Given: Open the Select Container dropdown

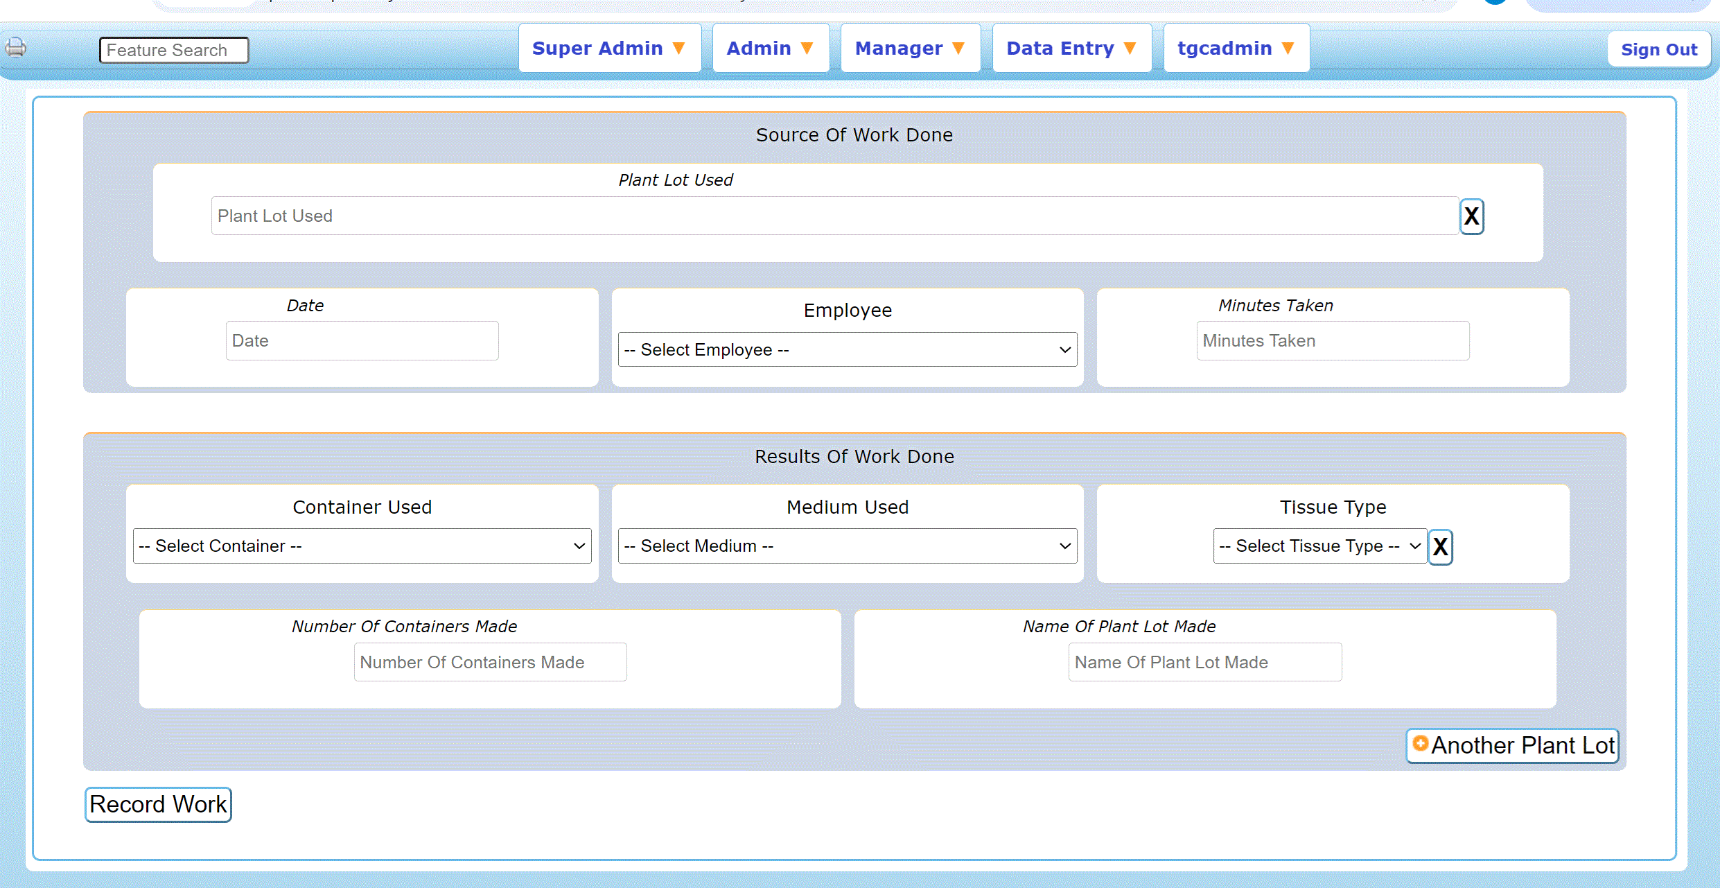Looking at the screenshot, I should pyautogui.click(x=362, y=546).
